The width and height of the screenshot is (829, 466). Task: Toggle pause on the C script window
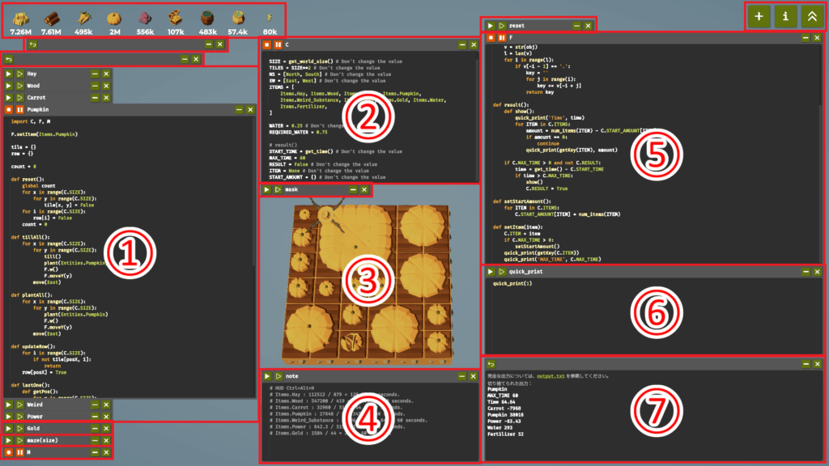(277, 44)
